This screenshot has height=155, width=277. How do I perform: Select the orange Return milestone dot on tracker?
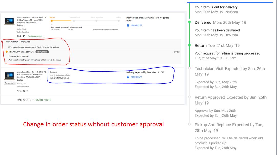point(52,21)
